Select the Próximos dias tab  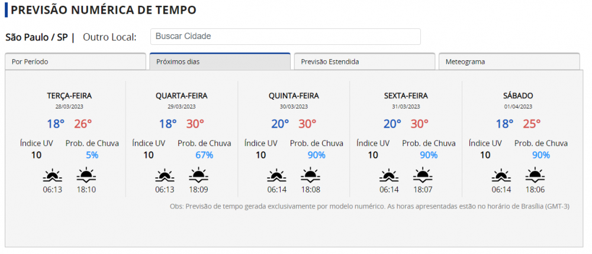tap(220, 61)
